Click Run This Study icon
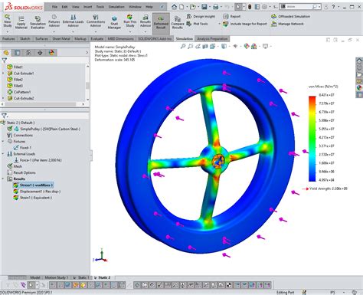The height and width of the screenshot is (295, 363). tap(130, 21)
